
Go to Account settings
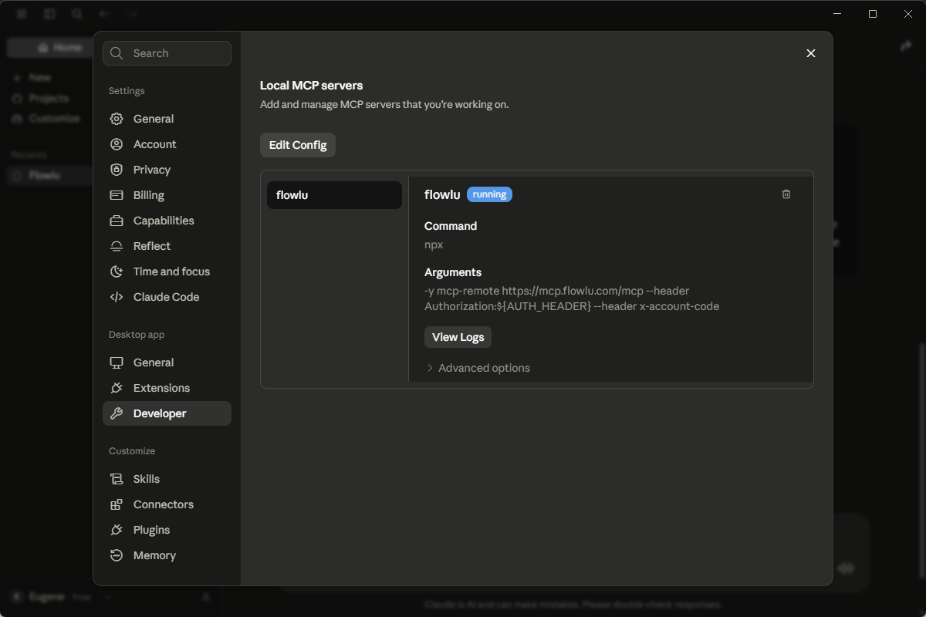pyautogui.click(x=167, y=144)
